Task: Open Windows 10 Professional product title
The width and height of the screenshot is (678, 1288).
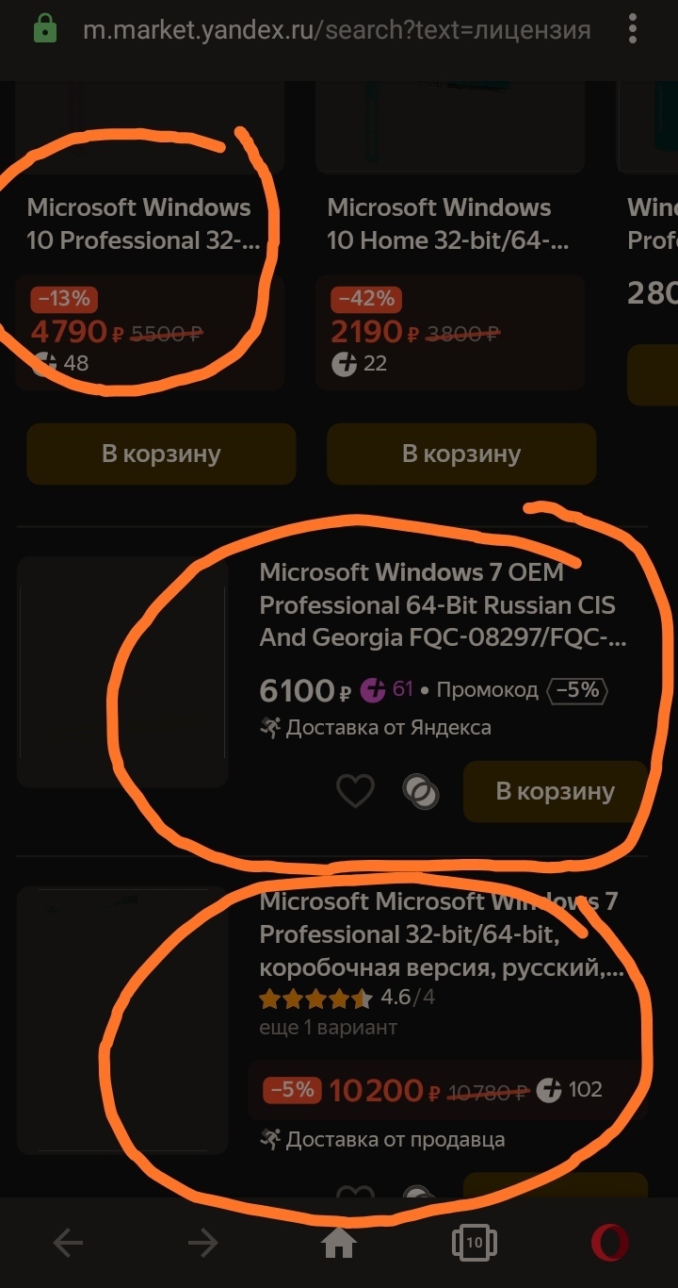Action: (141, 223)
